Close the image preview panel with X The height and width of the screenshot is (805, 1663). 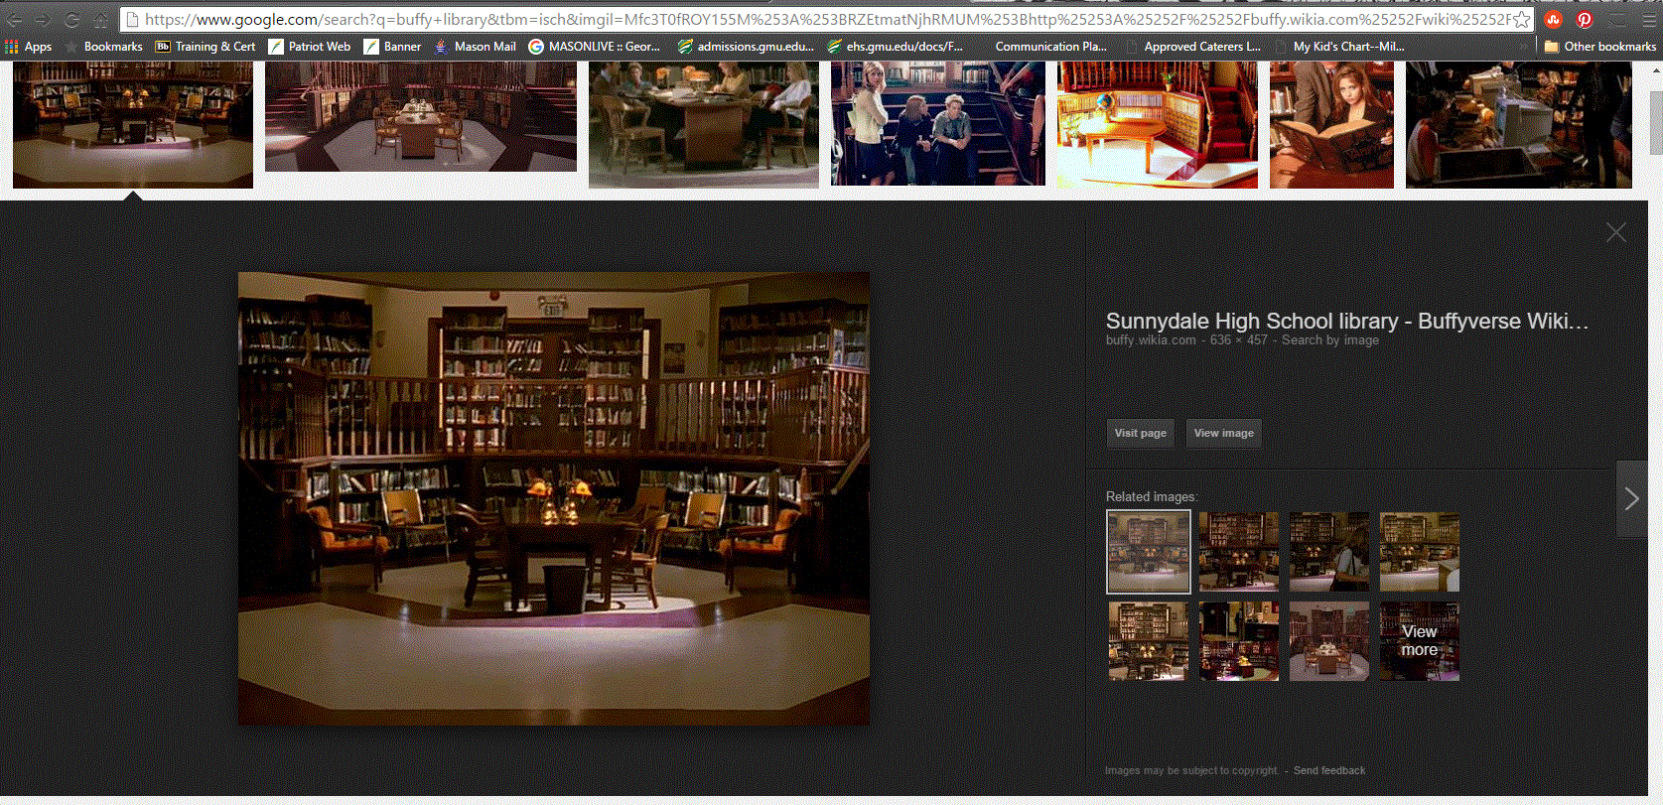[x=1616, y=232]
